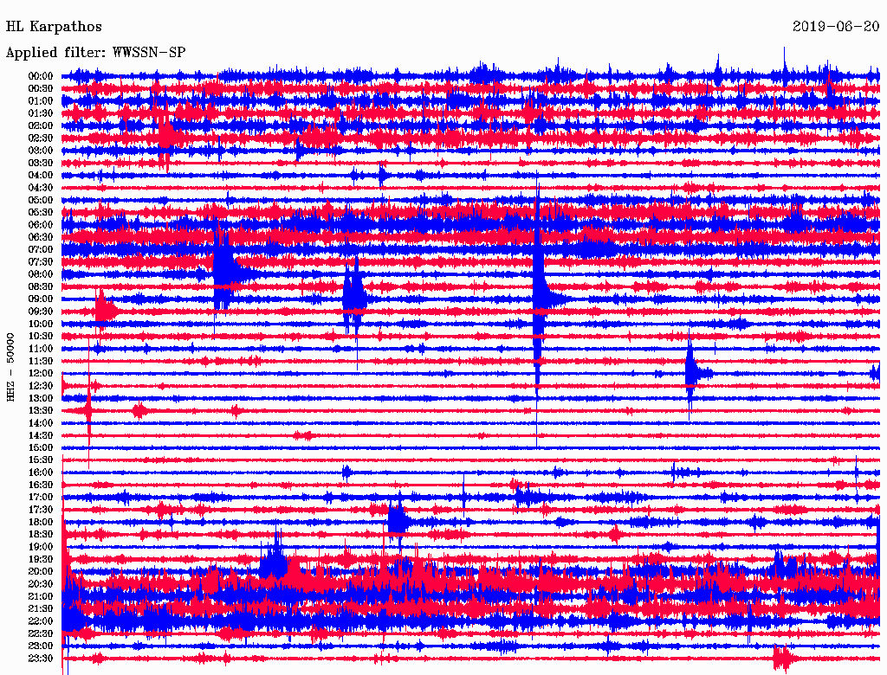Viewport: 887px width, 675px height.
Task: Select the 03:30 time label
Action: [41, 163]
